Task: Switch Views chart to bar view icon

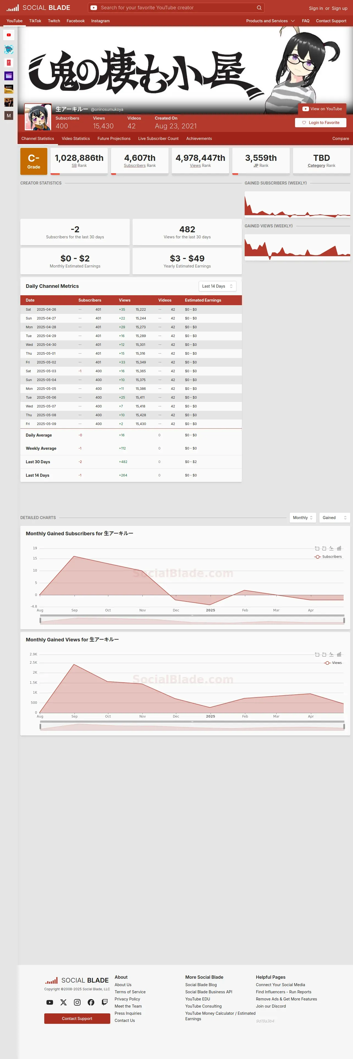Action: 339,655
